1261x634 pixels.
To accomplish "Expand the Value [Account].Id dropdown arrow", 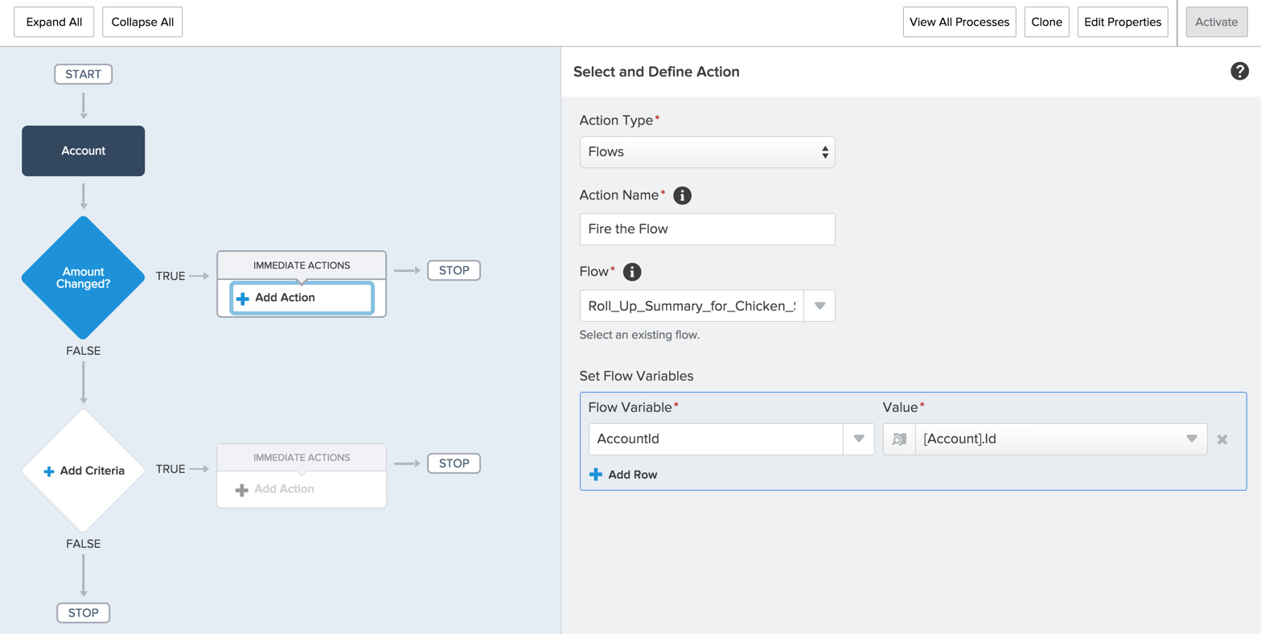I will (1191, 439).
